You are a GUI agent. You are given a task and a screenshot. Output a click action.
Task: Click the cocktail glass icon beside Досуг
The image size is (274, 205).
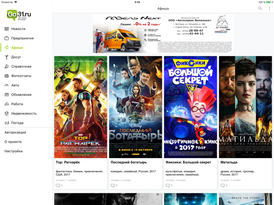coord(7,57)
